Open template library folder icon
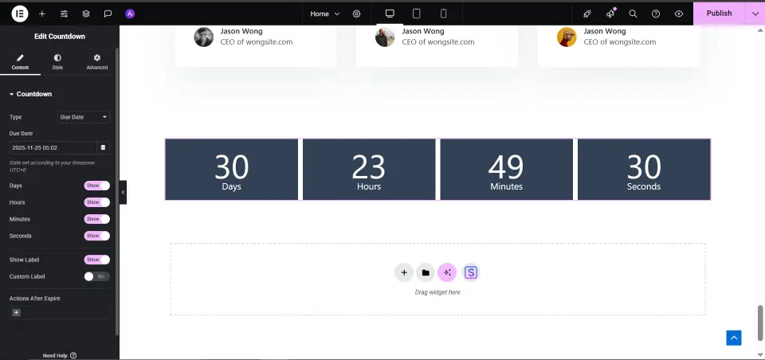The image size is (765, 360). [426, 272]
